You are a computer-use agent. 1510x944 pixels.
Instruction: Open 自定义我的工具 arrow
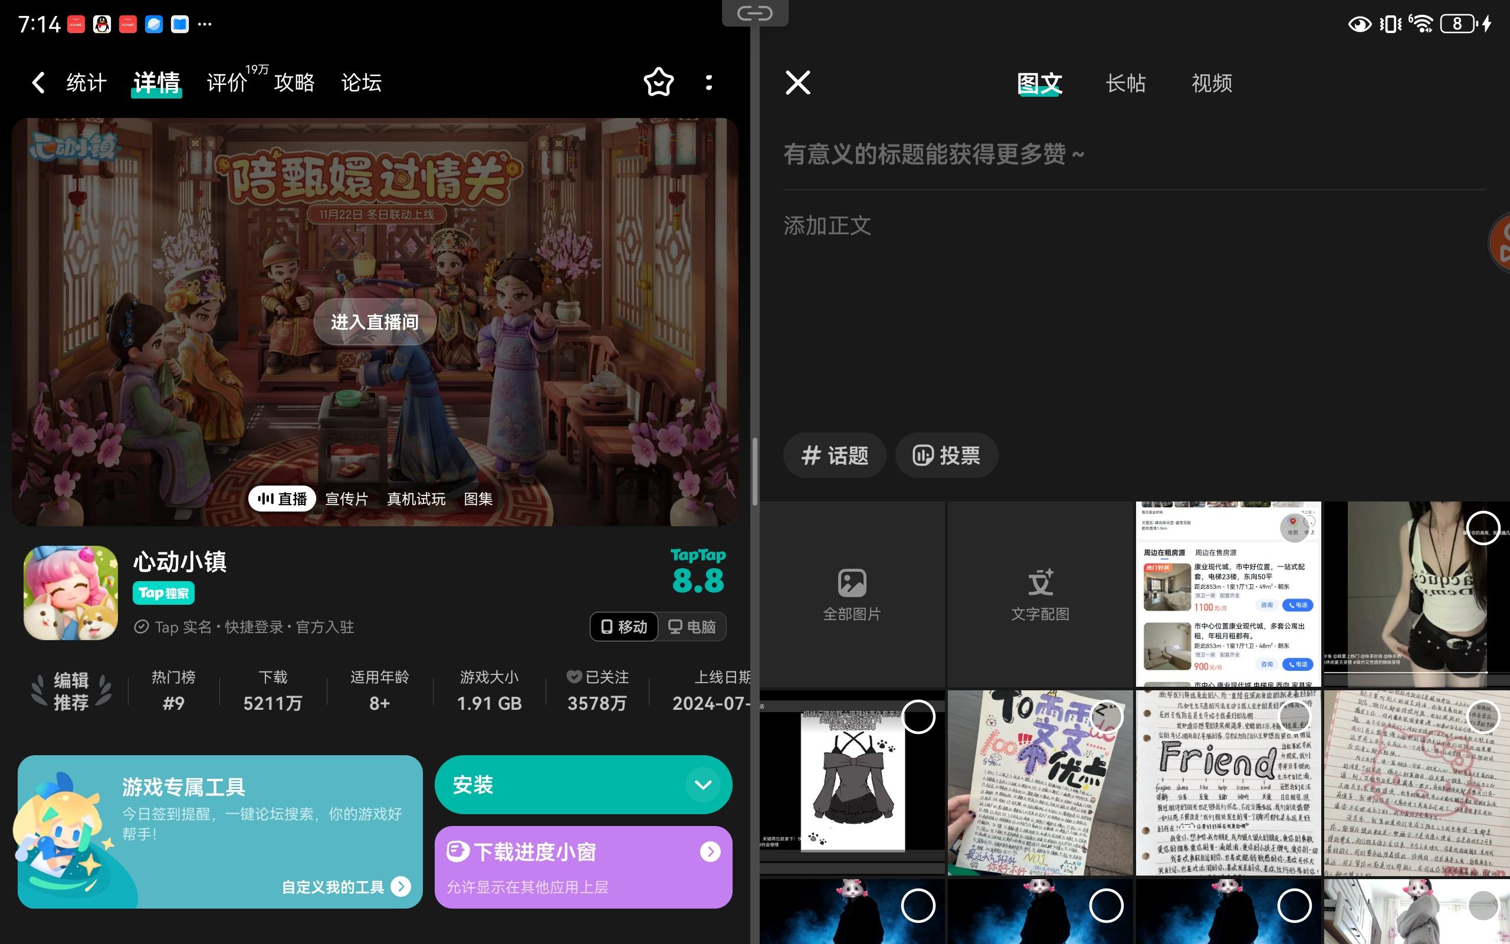point(401,887)
